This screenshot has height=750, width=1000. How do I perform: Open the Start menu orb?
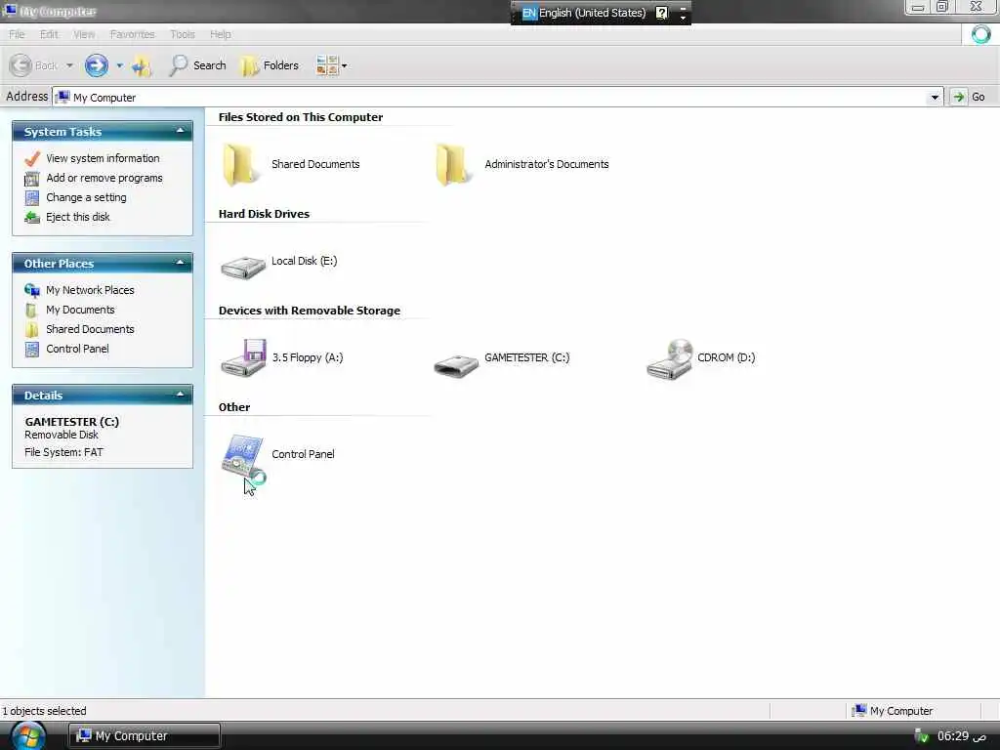tap(28, 735)
